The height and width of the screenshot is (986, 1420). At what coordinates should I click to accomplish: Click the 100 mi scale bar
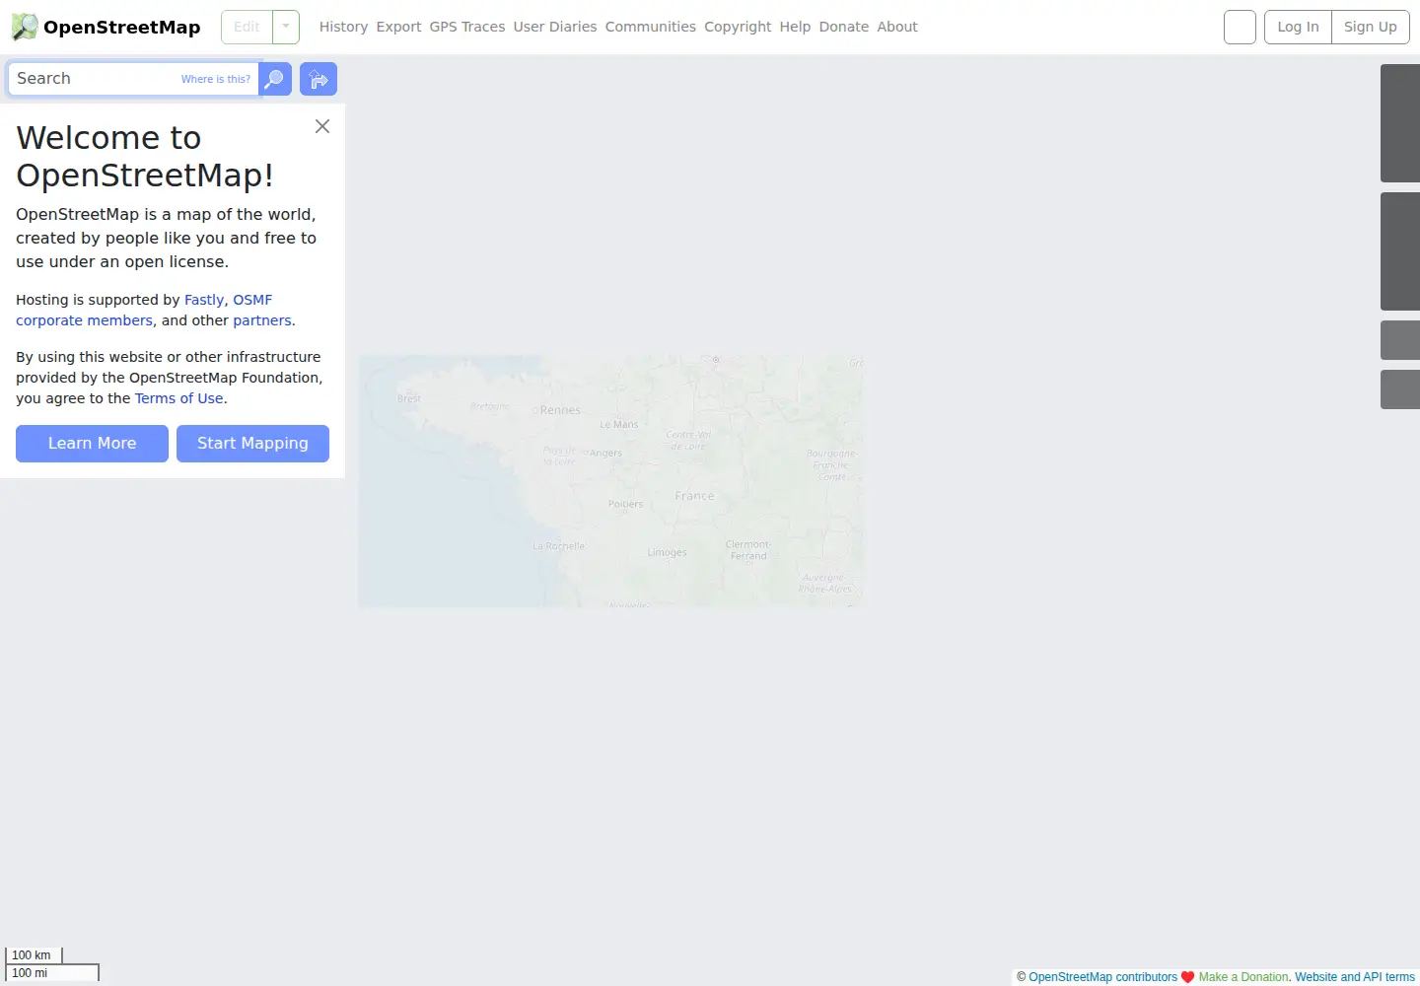[x=52, y=973]
